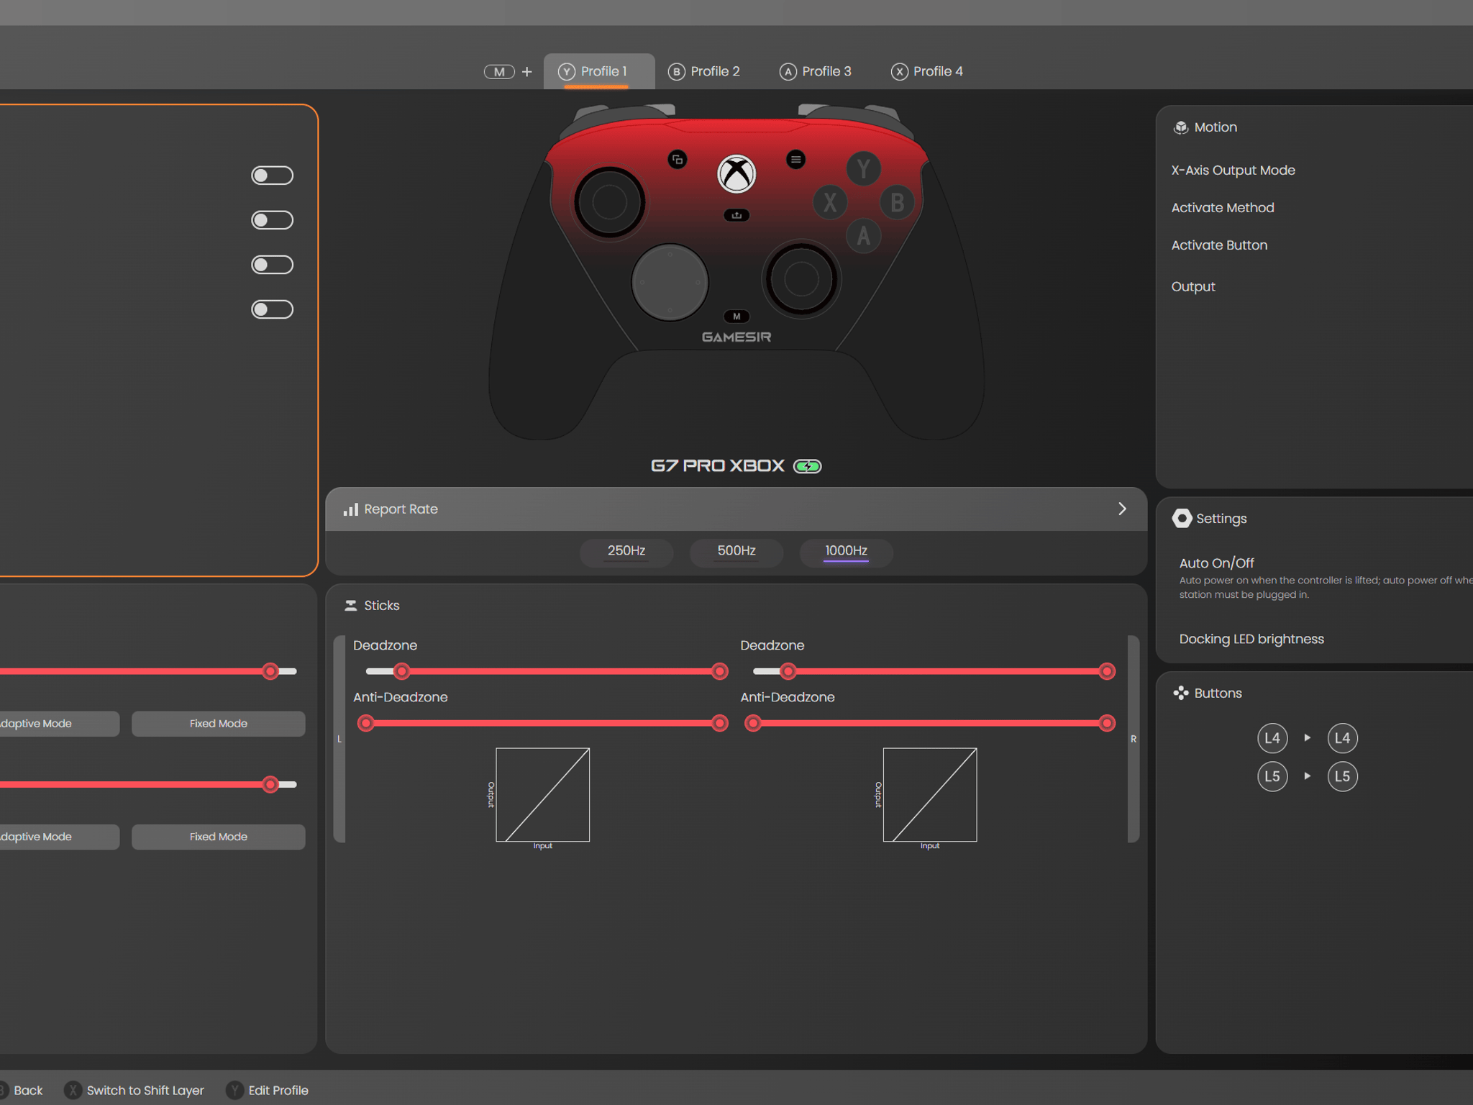Screen dimensions: 1473x1105
Task: Toggle the fourth switch in left panel
Action: (272, 309)
